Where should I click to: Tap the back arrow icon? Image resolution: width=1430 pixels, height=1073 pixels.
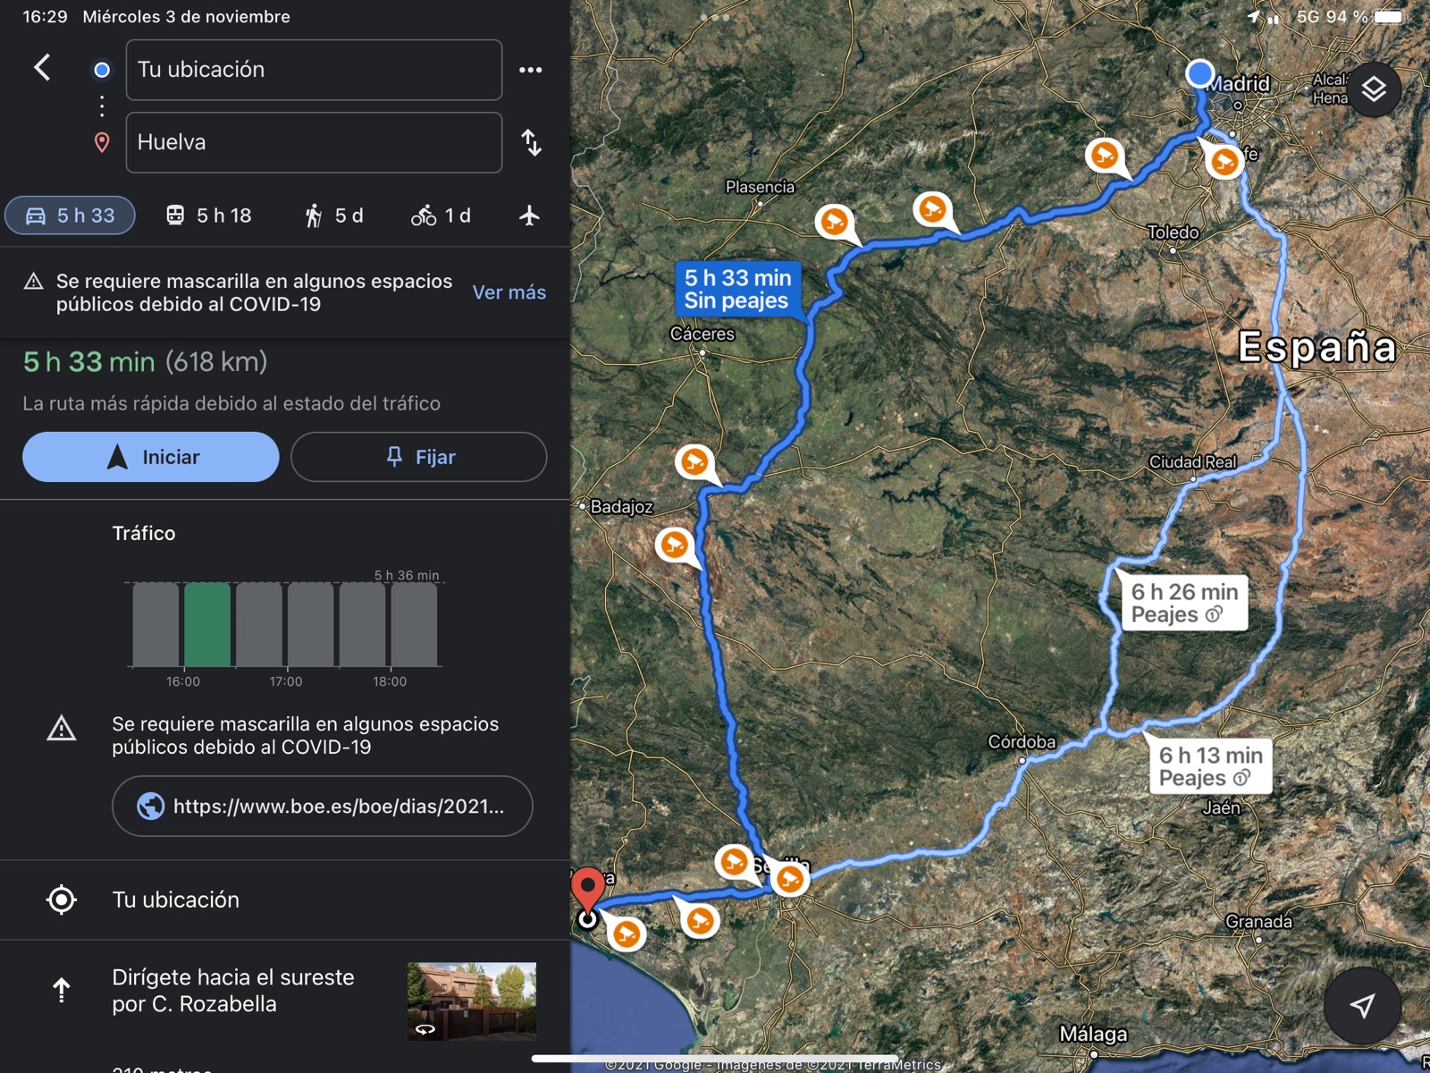42,68
